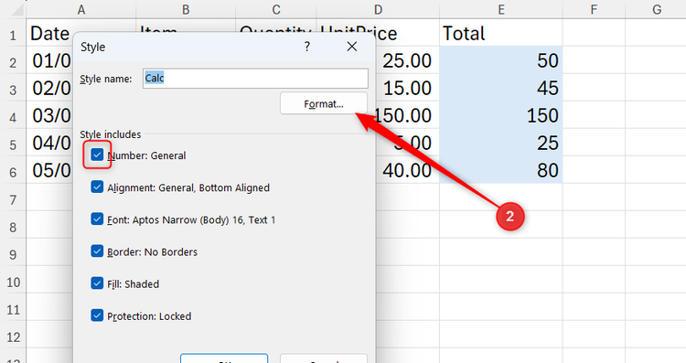
Task: Select row 4 header
Action: [13, 117]
